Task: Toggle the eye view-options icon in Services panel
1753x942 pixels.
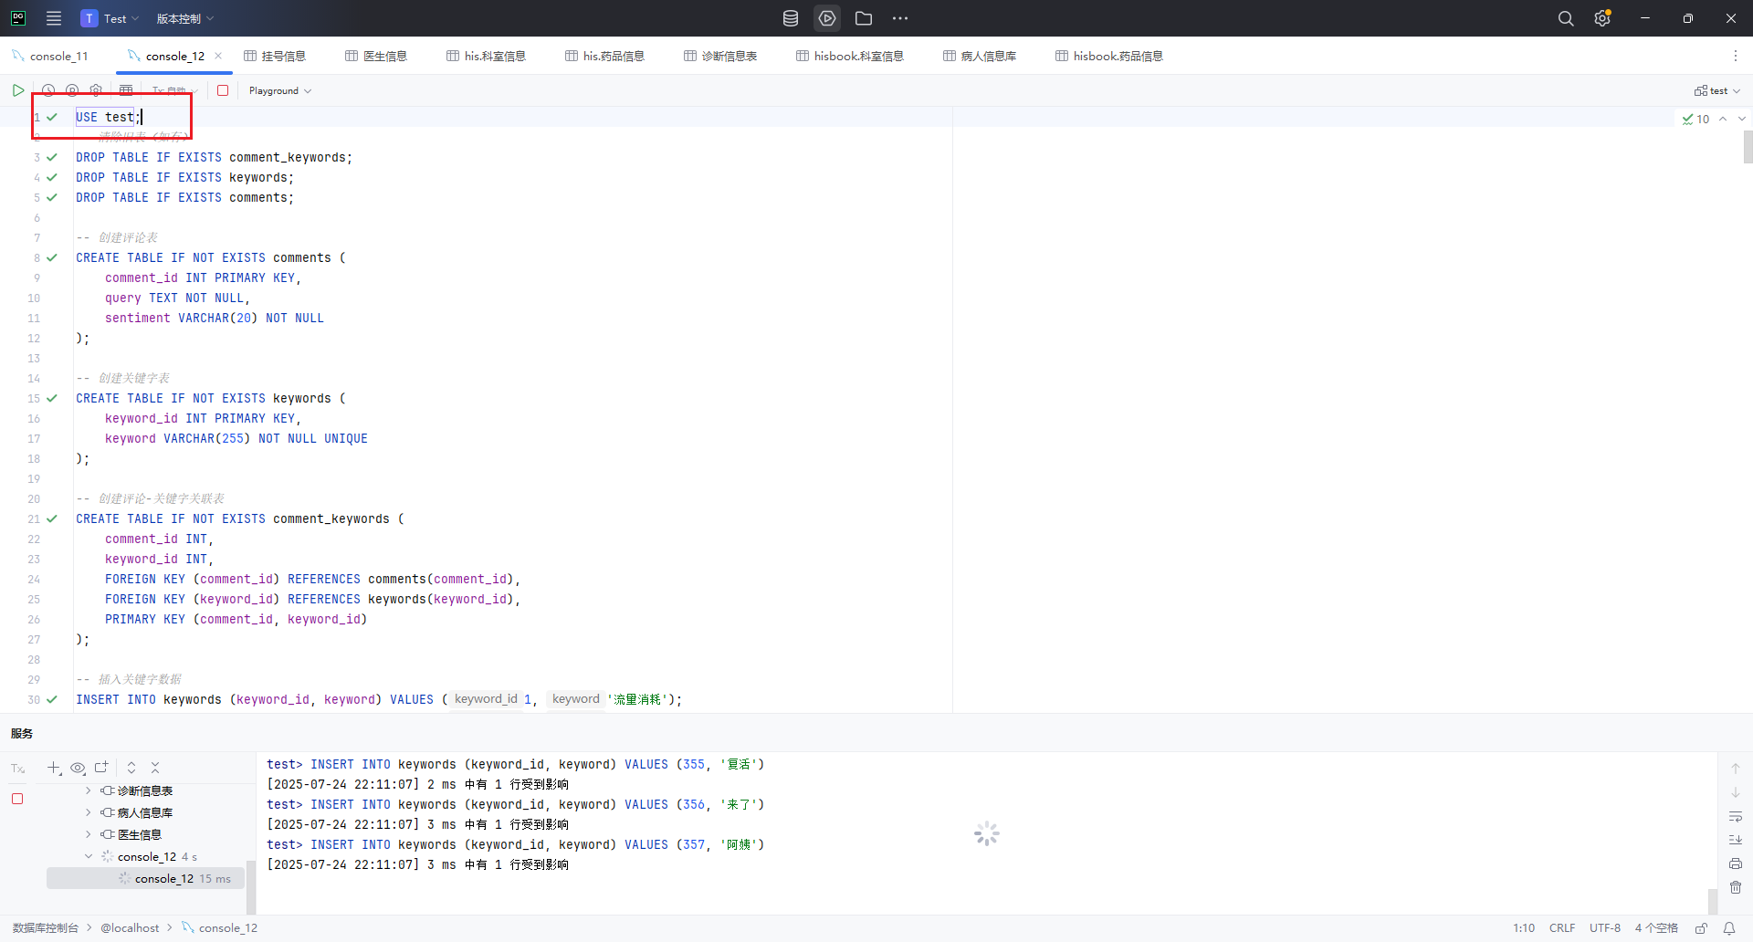Action: tap(78, 768)
